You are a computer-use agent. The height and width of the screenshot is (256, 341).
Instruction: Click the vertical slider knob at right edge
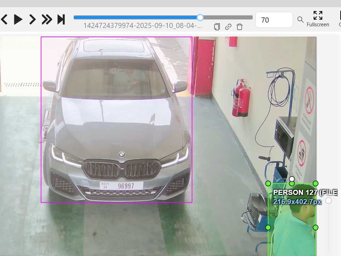click(x=329, y=200)
